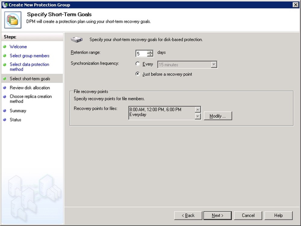
Task: Click the title bar application icon
Action: (5, 5)
